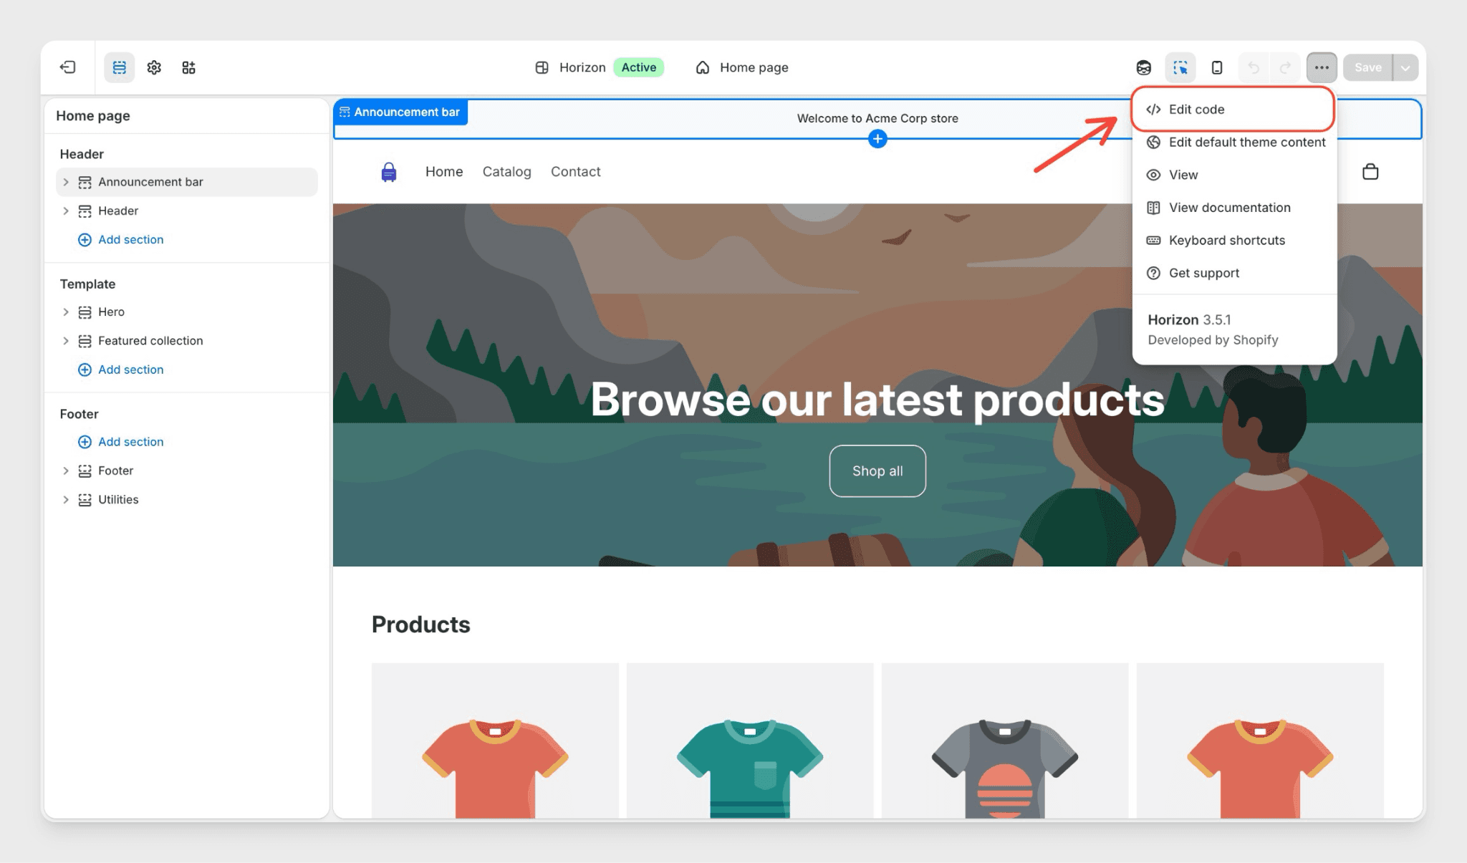Choose Edit code from the menu
This screenshot has width=1467, height=863.
(1233, 110)
